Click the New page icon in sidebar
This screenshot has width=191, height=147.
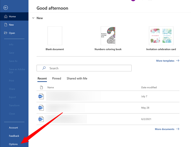(6, 25)
